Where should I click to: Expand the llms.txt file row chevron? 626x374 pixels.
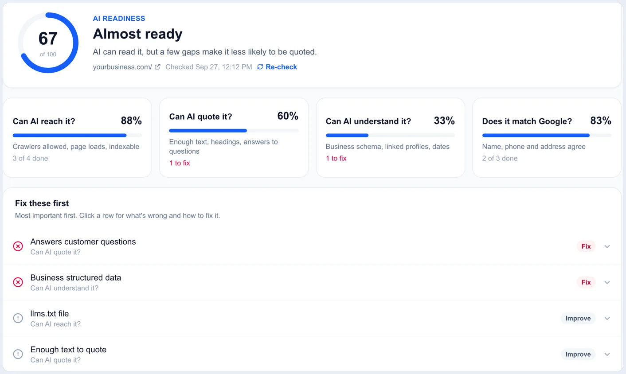[x=607, y=318]
